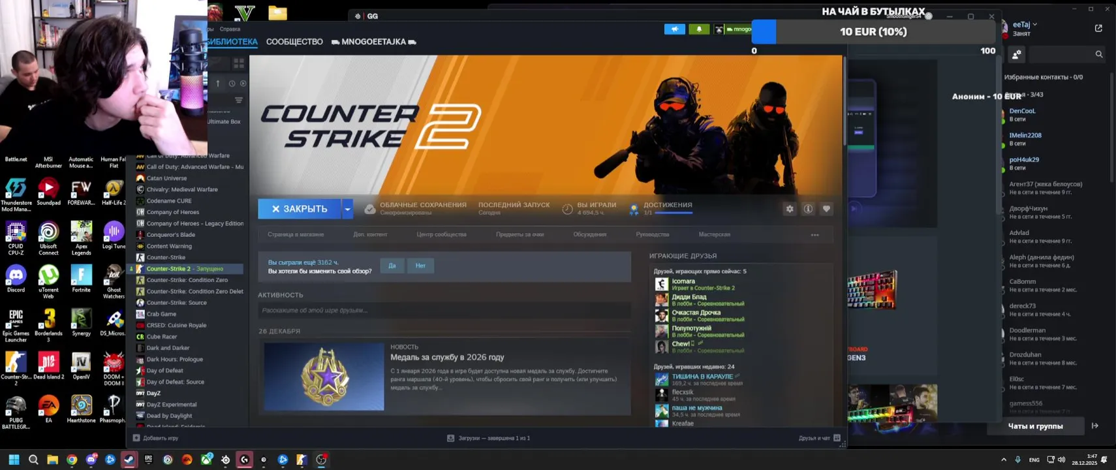Viewport: 1116px width, 470px height.
Task: Open uTorrent Web desktop shortcut
Action: pyautogui.click(x=48, y=282)
